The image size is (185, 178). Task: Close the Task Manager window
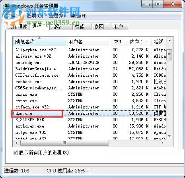[173, 4]
